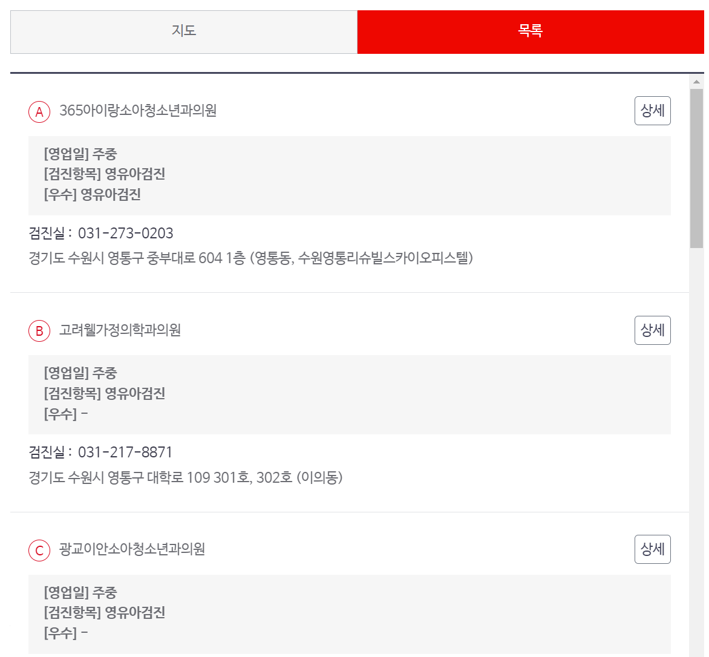Open 상세 for 365아이랑소아청소년과의원
This screenshot has width=709, height=657.
pos(652,111)
